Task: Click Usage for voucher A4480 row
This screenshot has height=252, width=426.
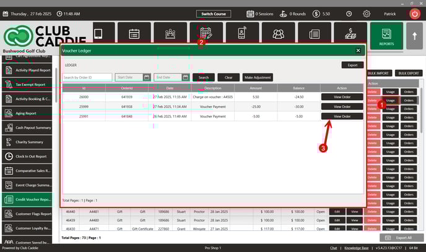Action: click(x=391, y=220)
